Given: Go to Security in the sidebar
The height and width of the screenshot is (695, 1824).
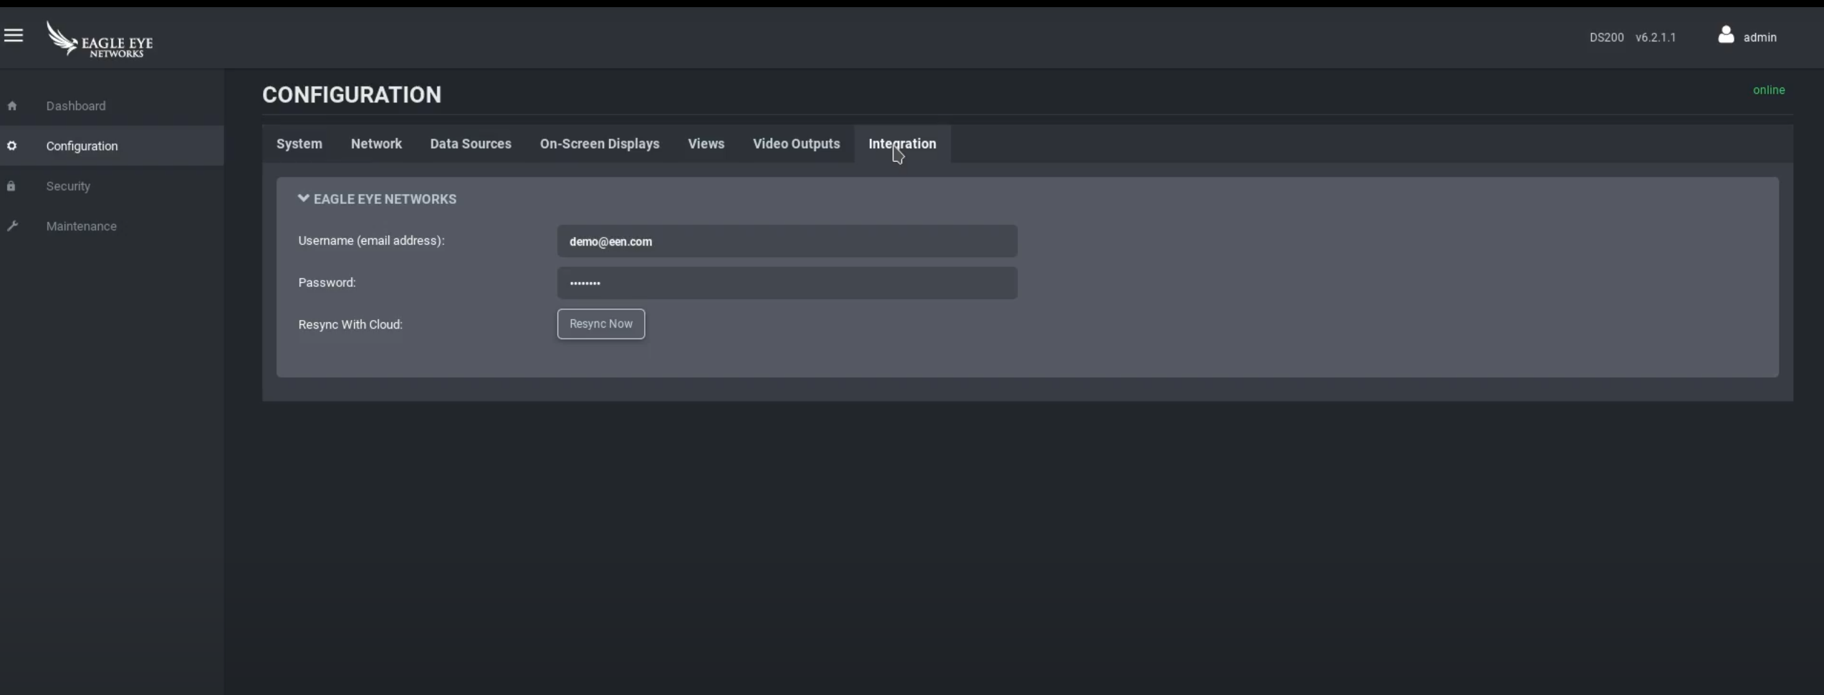Looking at the screenshot, I should pos(68,186).
